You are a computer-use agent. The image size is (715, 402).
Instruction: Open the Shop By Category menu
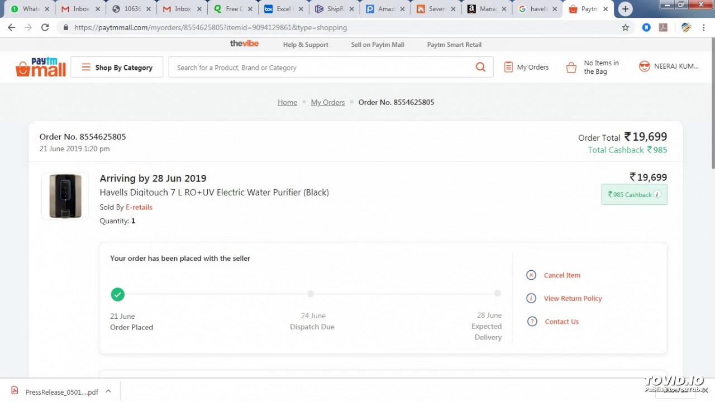coord(117,67)
